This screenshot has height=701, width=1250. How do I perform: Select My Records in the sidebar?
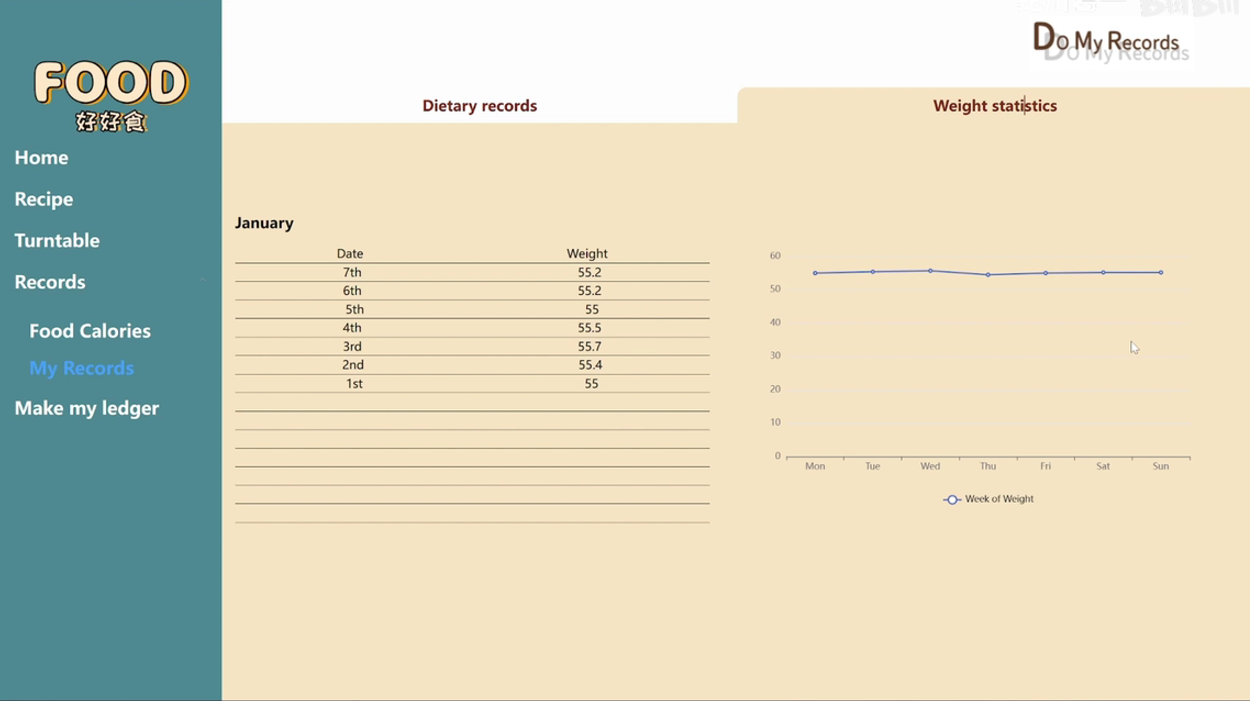pos(81,368)
